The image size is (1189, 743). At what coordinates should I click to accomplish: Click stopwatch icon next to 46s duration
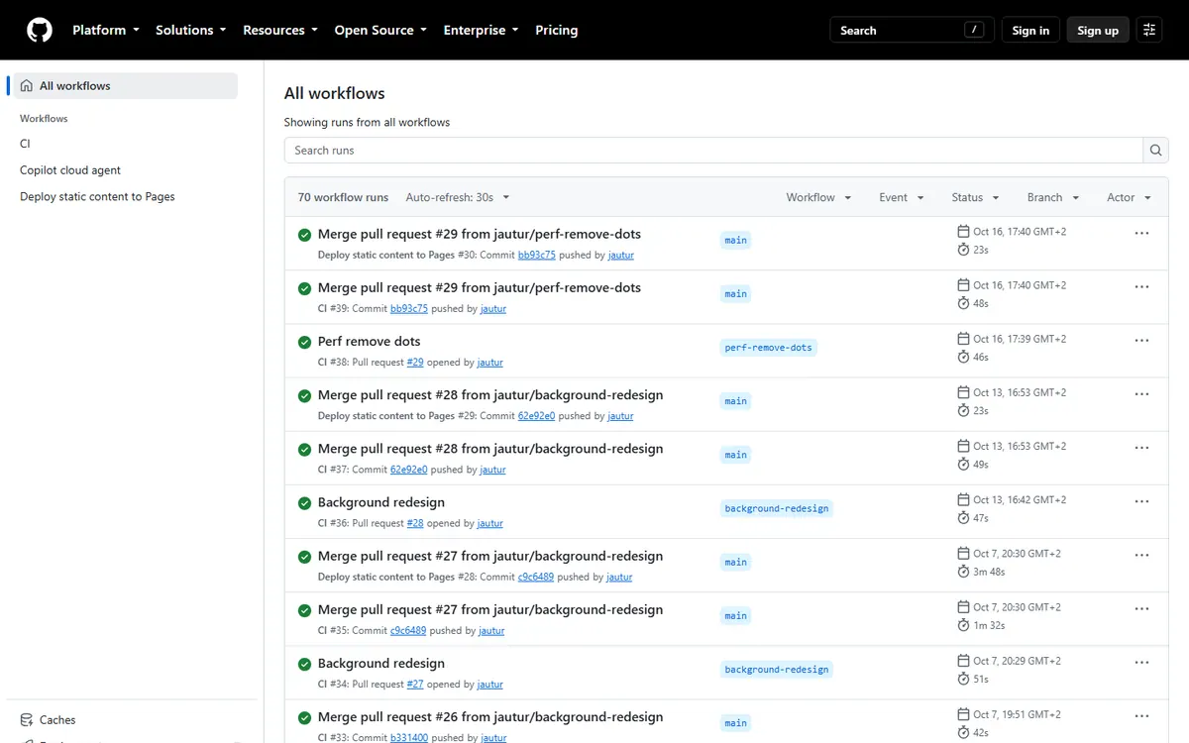coord(963,357)
